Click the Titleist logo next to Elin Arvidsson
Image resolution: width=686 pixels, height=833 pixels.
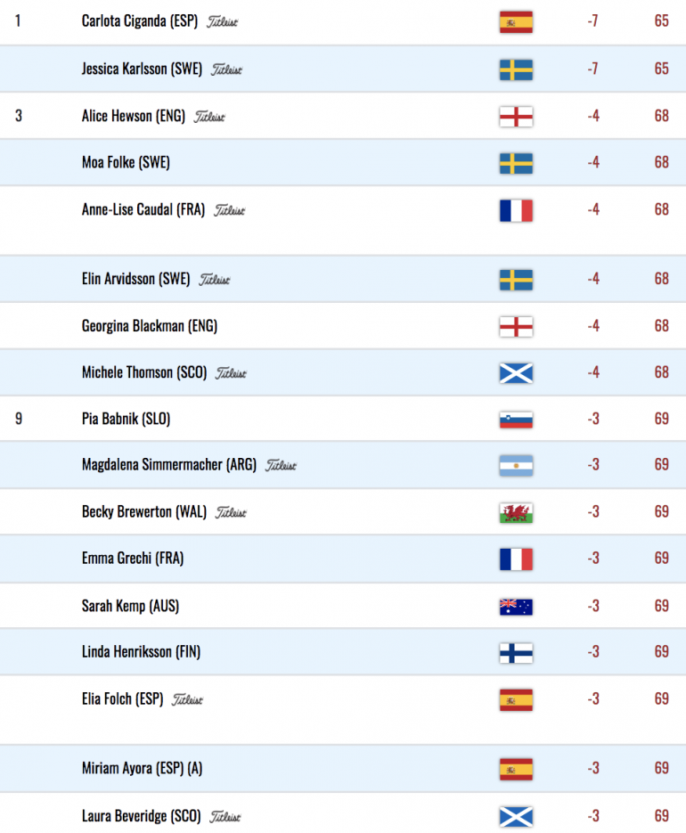(214, 280)
